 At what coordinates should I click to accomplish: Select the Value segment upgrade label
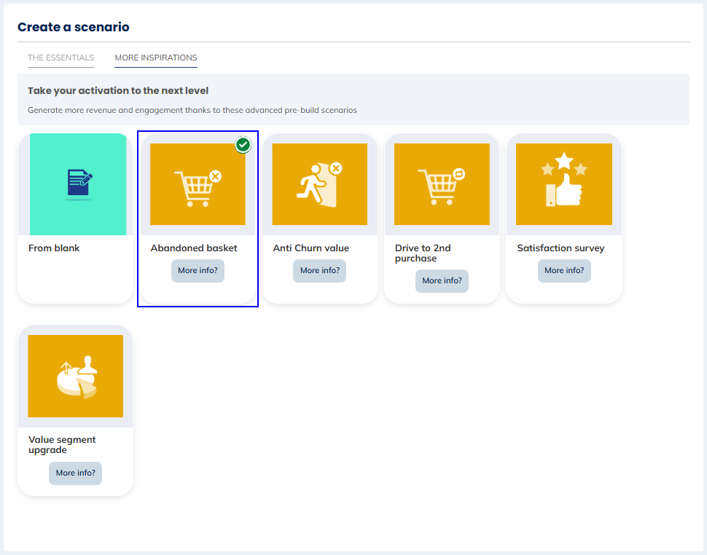point(62,444)
